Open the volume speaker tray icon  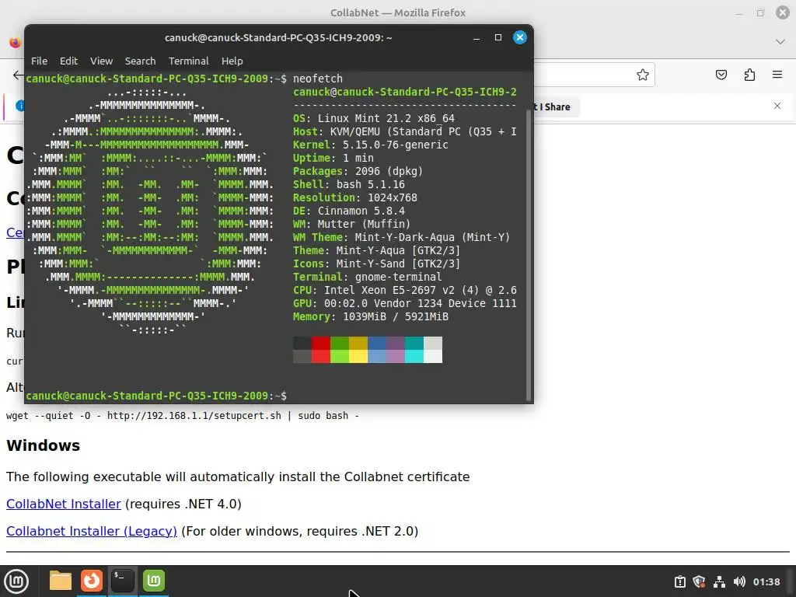point(739,581)
